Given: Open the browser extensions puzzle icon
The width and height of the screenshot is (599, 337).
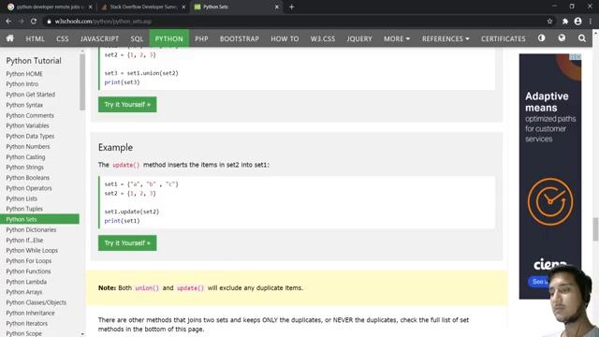Looking at the screenshot, I should (565, 22).
